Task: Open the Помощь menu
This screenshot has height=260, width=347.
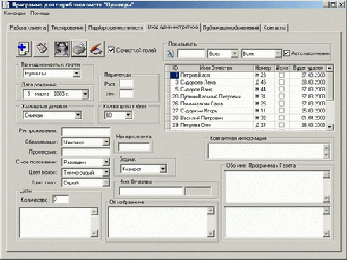Action: (x=40, y=13)
